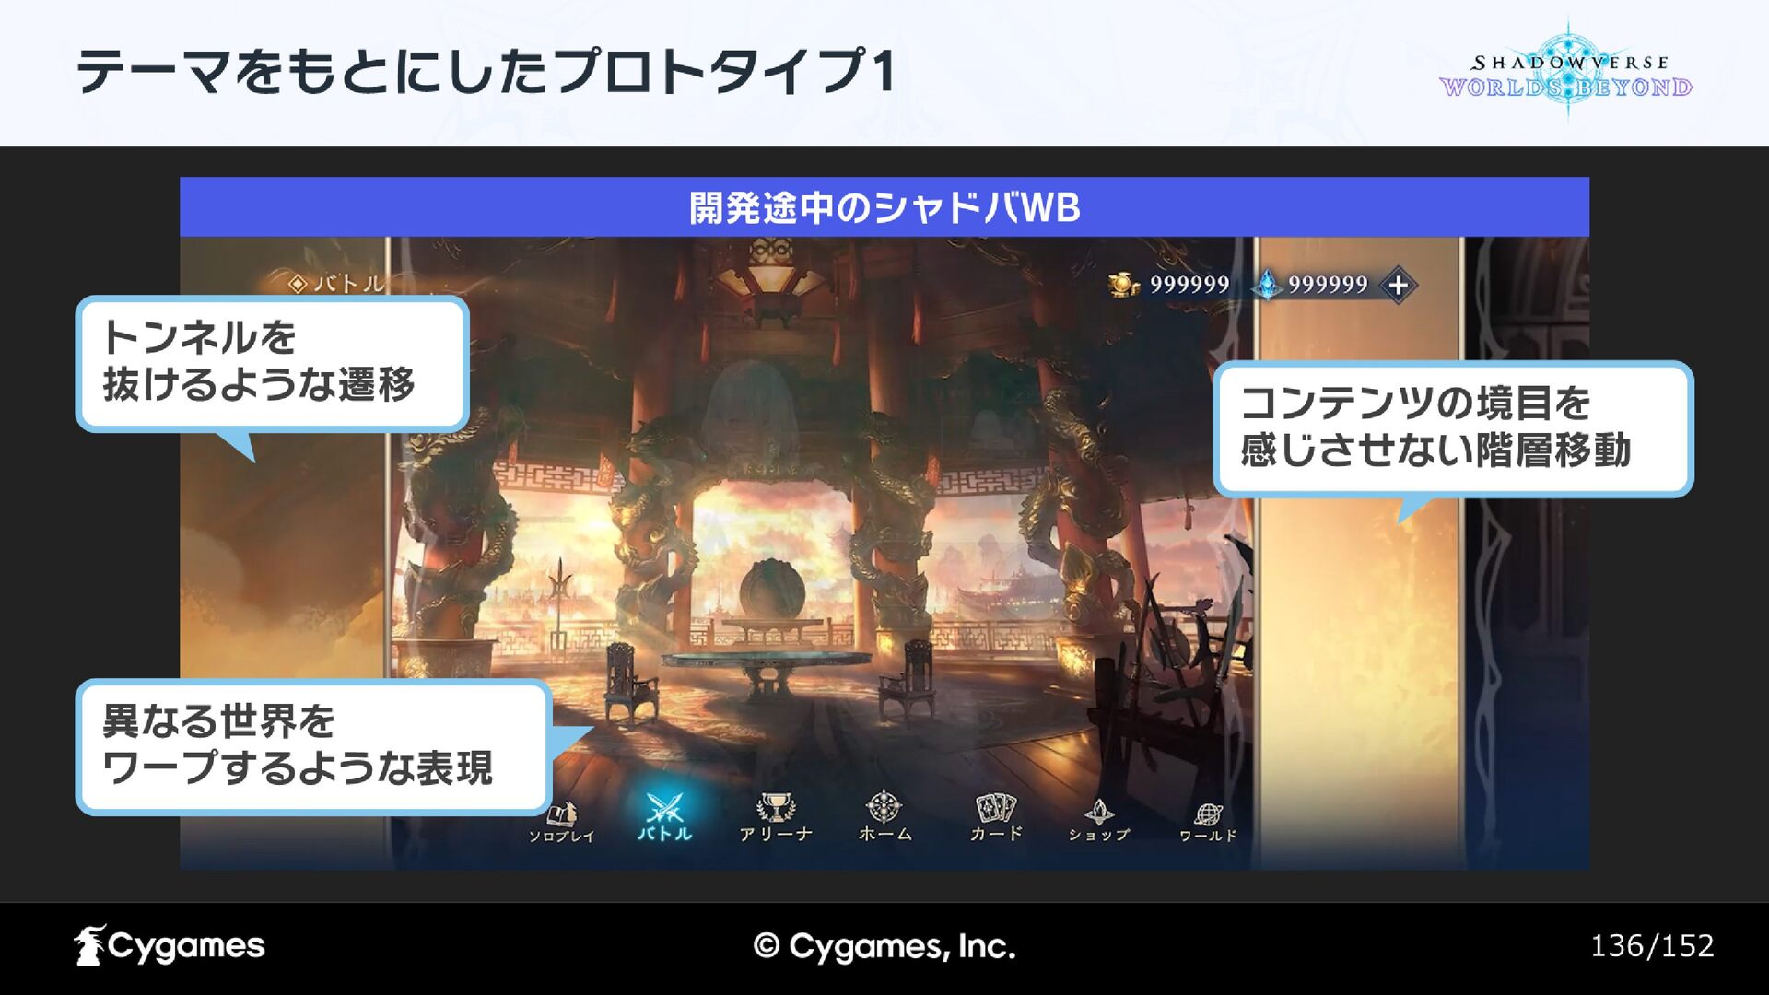Click the トンネルを抜けるような遷移 callout
Screen dimensions: 1769x995
tap(272, 364)
